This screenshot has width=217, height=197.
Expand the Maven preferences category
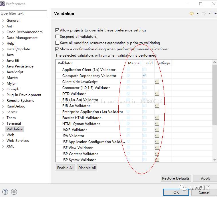point(3,78)
